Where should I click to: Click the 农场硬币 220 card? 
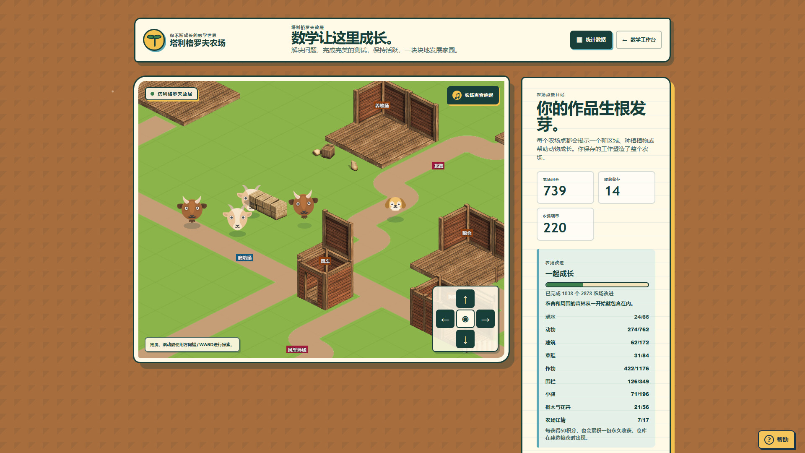tap(565, 224)
